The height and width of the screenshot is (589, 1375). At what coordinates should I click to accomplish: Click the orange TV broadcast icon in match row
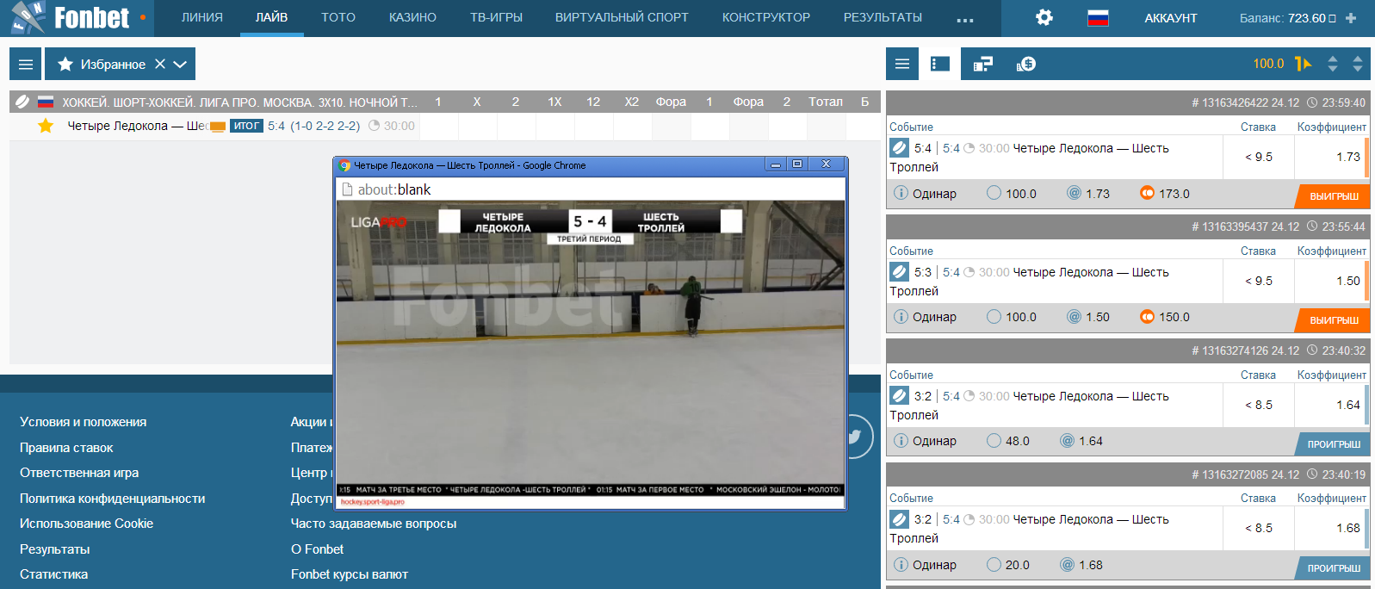click(218, 127)
